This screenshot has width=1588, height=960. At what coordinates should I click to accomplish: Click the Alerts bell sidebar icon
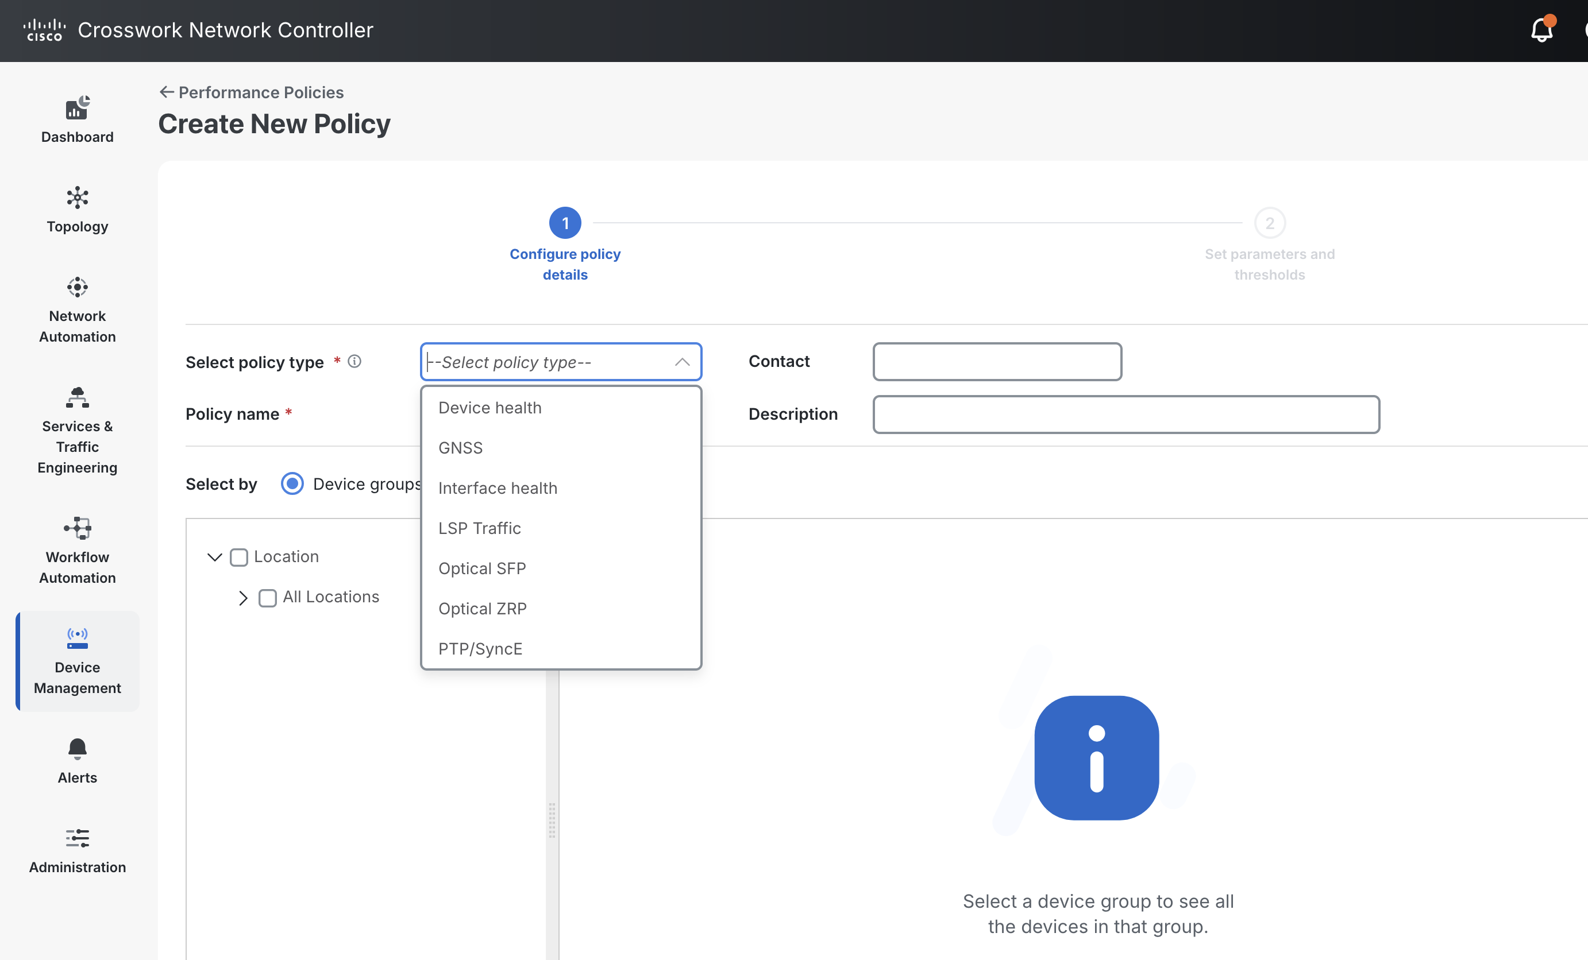[x=78, y=748]
